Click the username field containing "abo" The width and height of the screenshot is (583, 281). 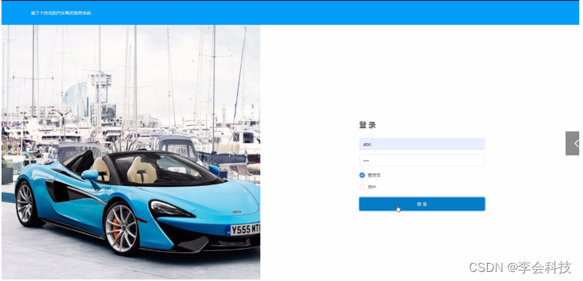422,144
